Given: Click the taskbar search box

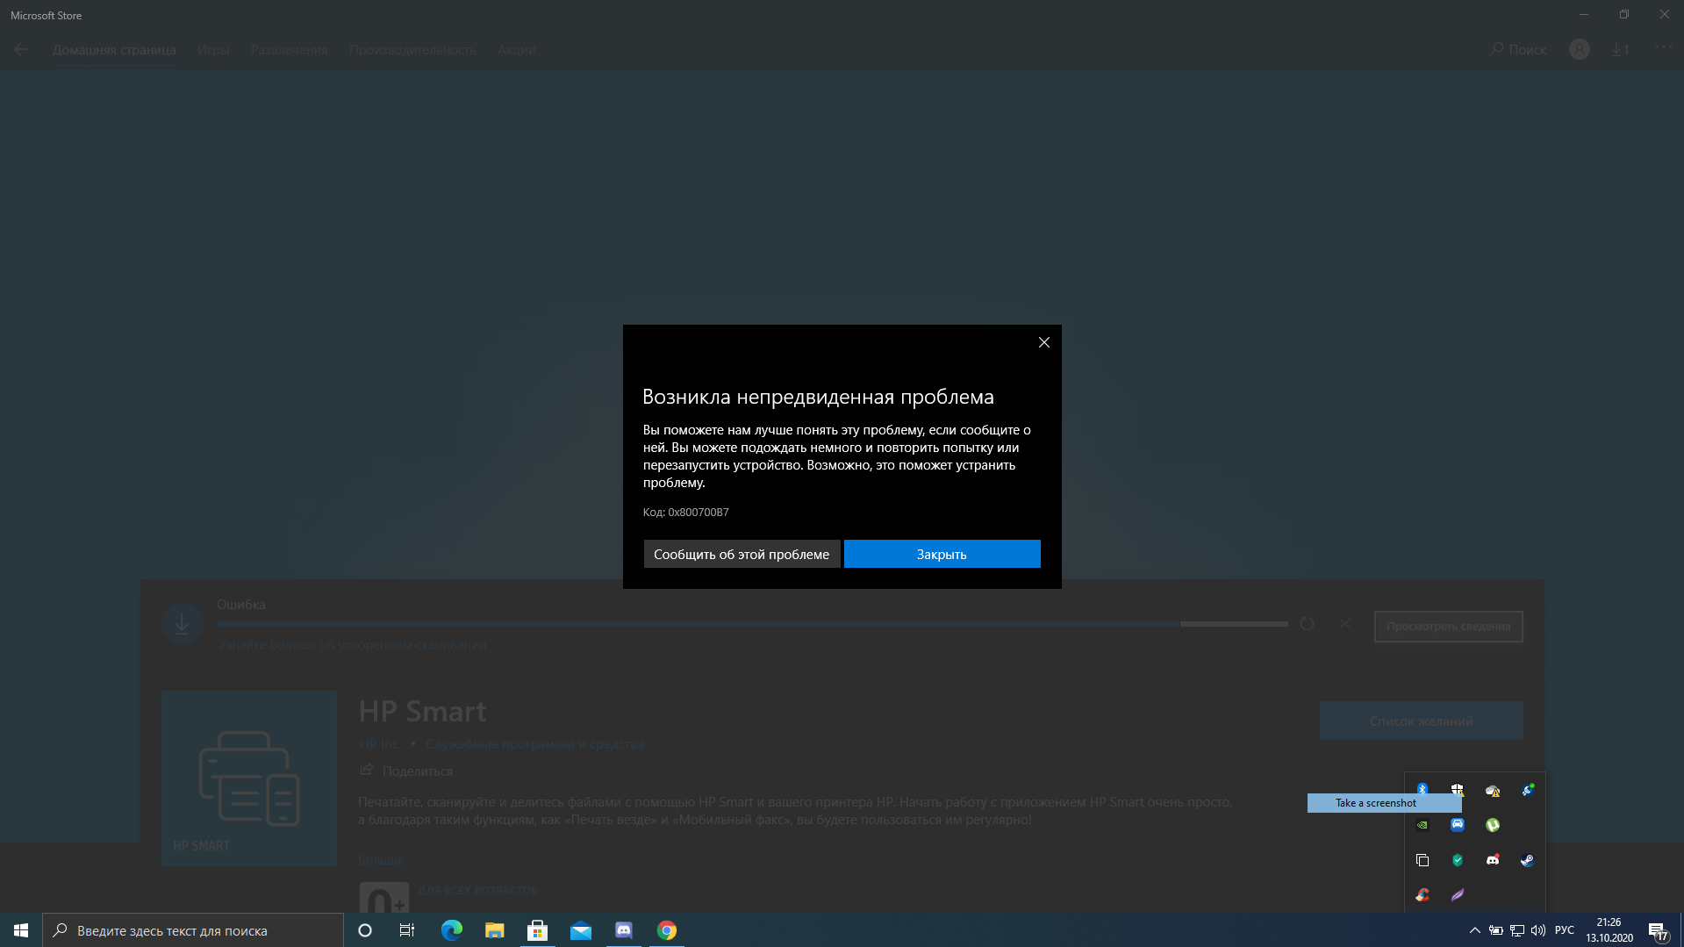Looking at the screenshot, I should click(193, 930).
